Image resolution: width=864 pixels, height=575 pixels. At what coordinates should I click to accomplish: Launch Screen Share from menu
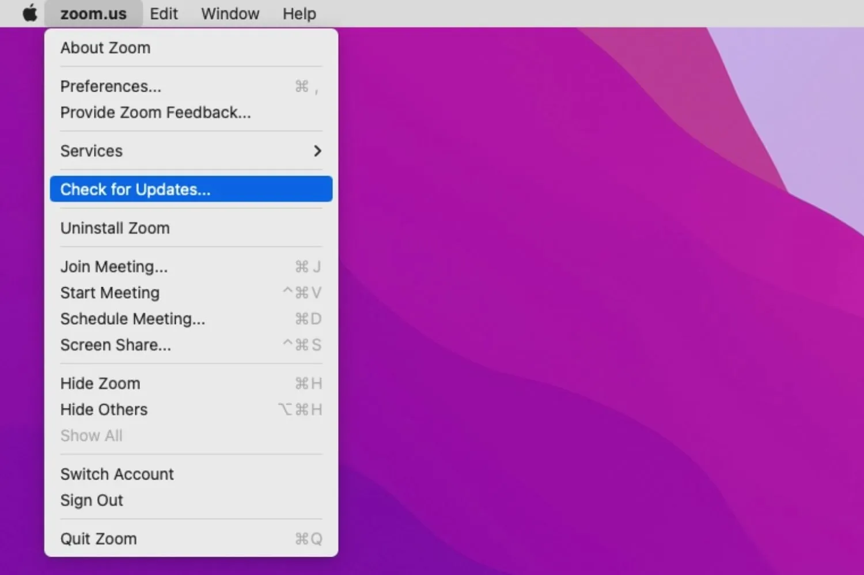point(116,345)
